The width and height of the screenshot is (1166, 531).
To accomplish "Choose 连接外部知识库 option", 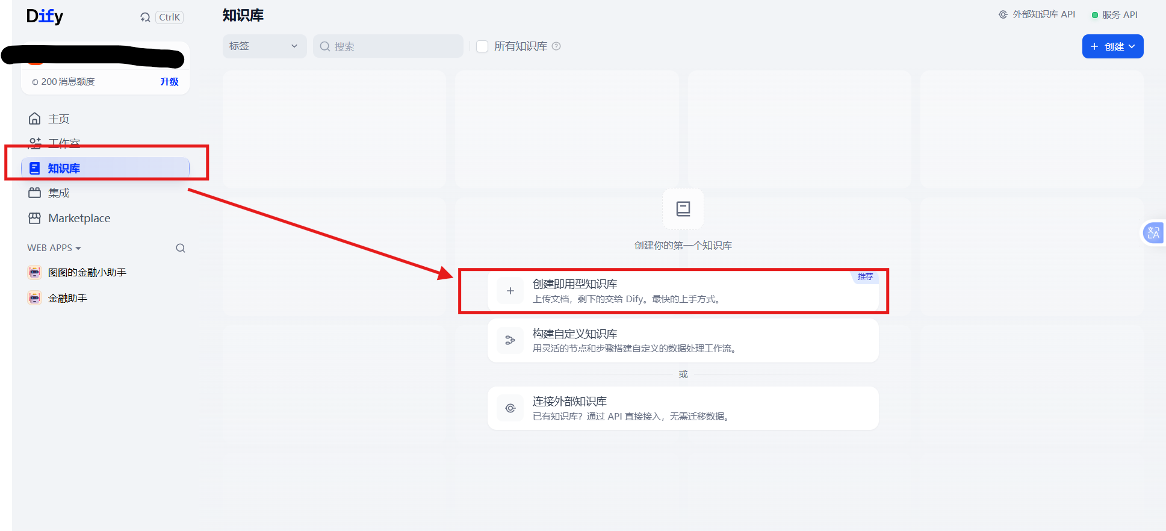I will (x=683, y=408).
